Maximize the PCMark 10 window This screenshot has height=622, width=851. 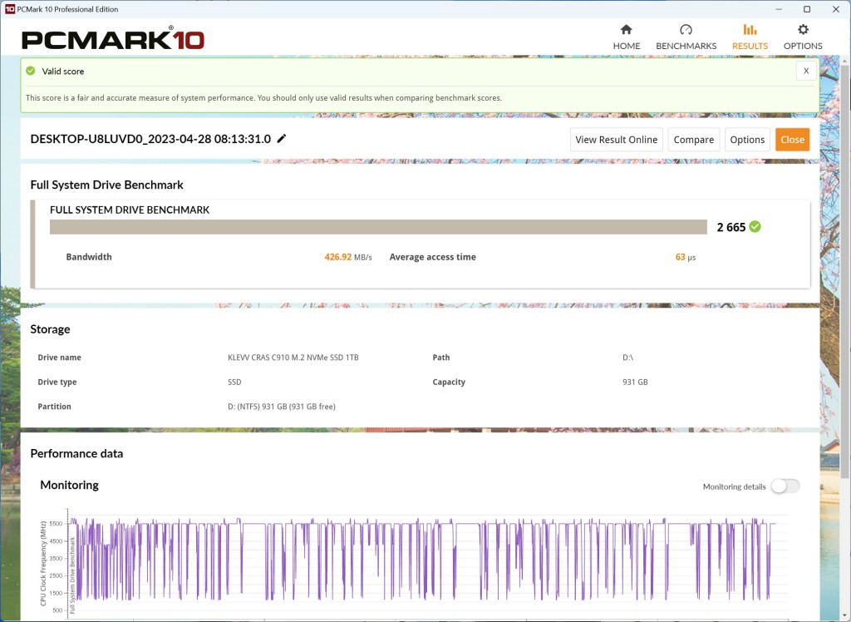point(807,9)
